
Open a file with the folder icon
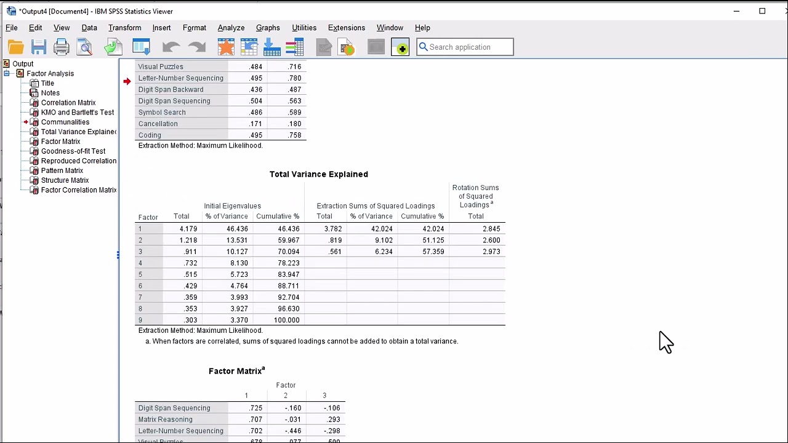[16, 47]
